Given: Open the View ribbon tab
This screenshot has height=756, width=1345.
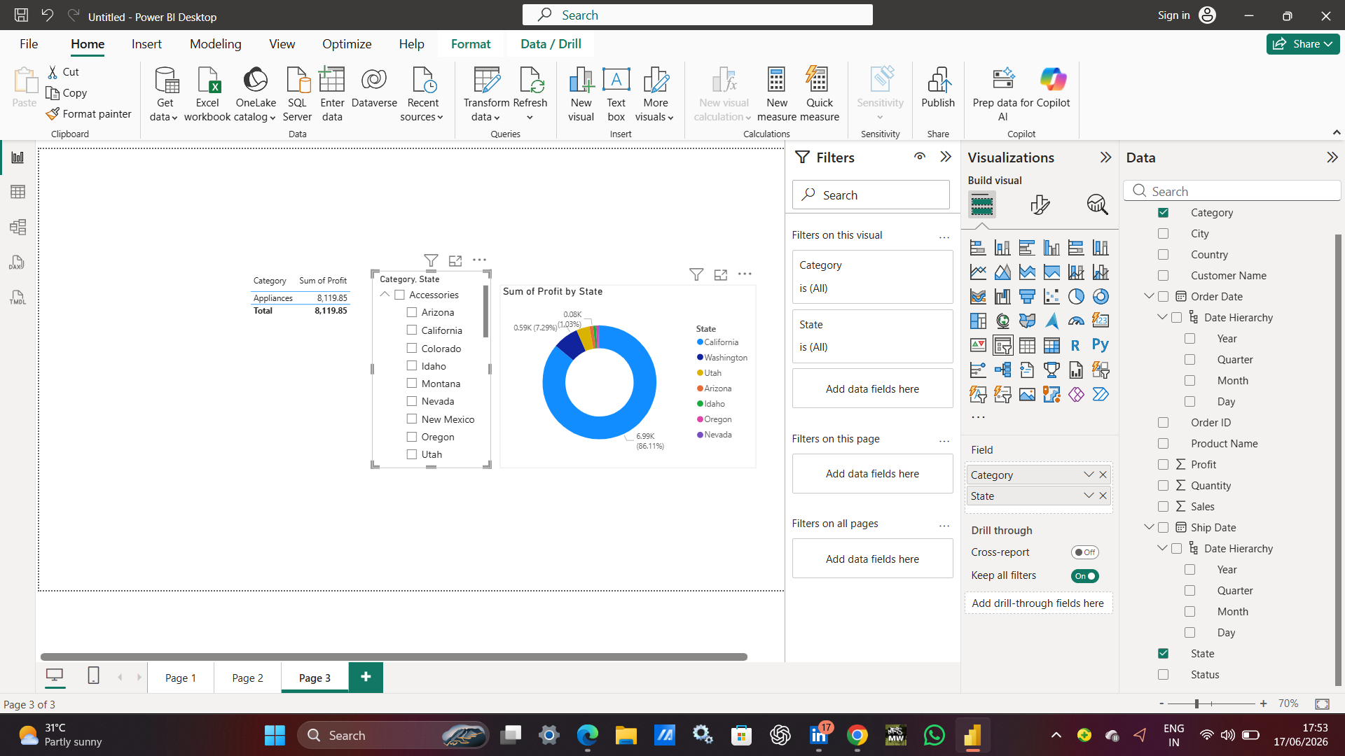Looking at the screenshot, I should pyautogui.click(x=282, y=44).
